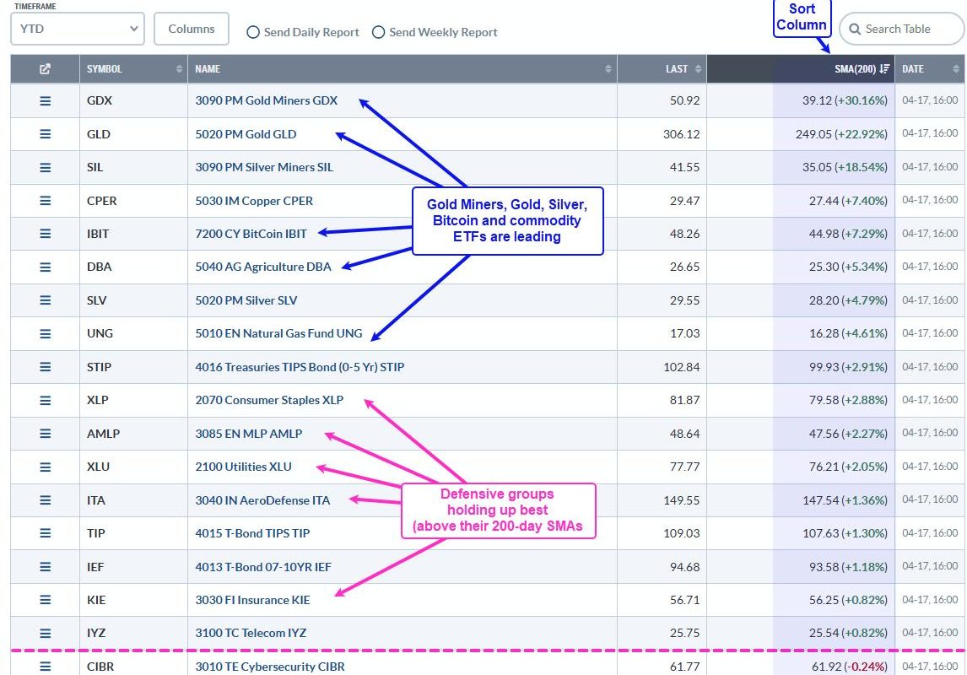
Task: Open the 3010 TE Cybersecurity CIBR link
Action: (x=270, y=667)
